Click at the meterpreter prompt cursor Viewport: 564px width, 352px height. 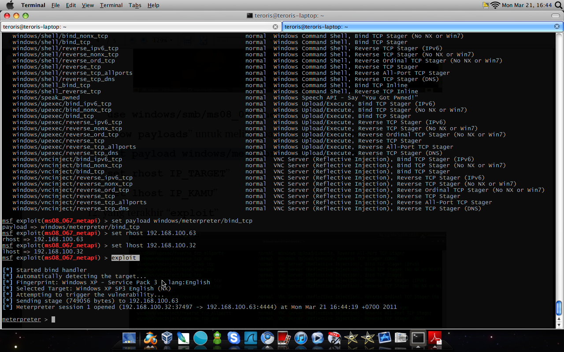(53, 319)
